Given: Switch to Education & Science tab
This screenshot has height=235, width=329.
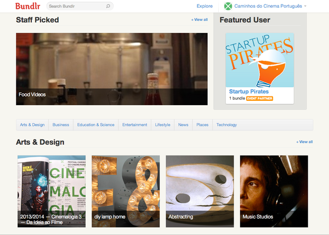Looking at the screenshot, I should (x=95, y=125).
